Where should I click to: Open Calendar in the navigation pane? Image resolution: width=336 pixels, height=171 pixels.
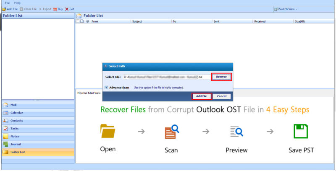click(x=38, y=113)
